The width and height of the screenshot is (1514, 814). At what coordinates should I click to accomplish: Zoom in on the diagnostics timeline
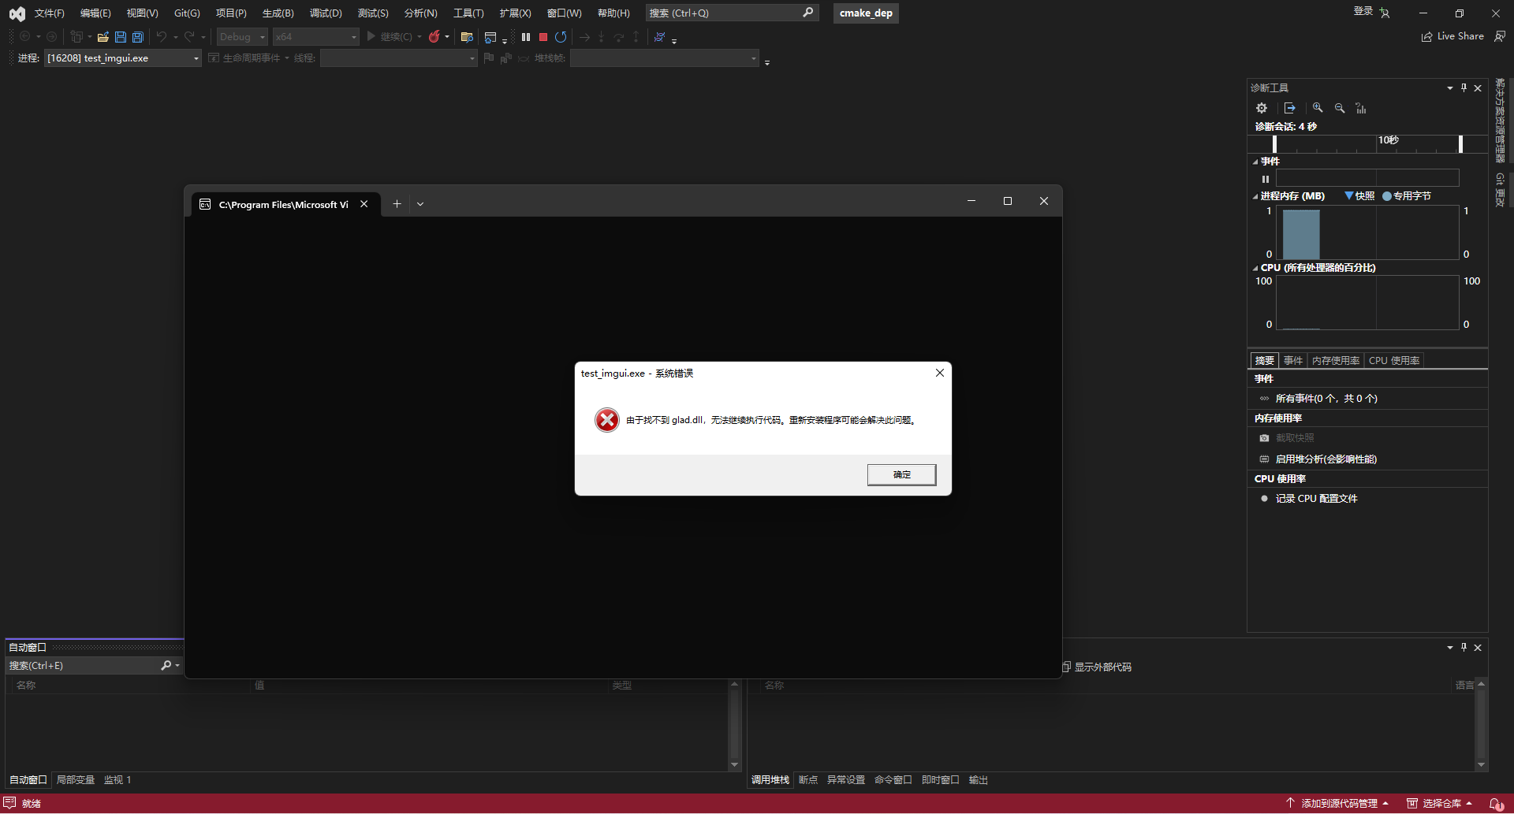tap(1318, 108)
